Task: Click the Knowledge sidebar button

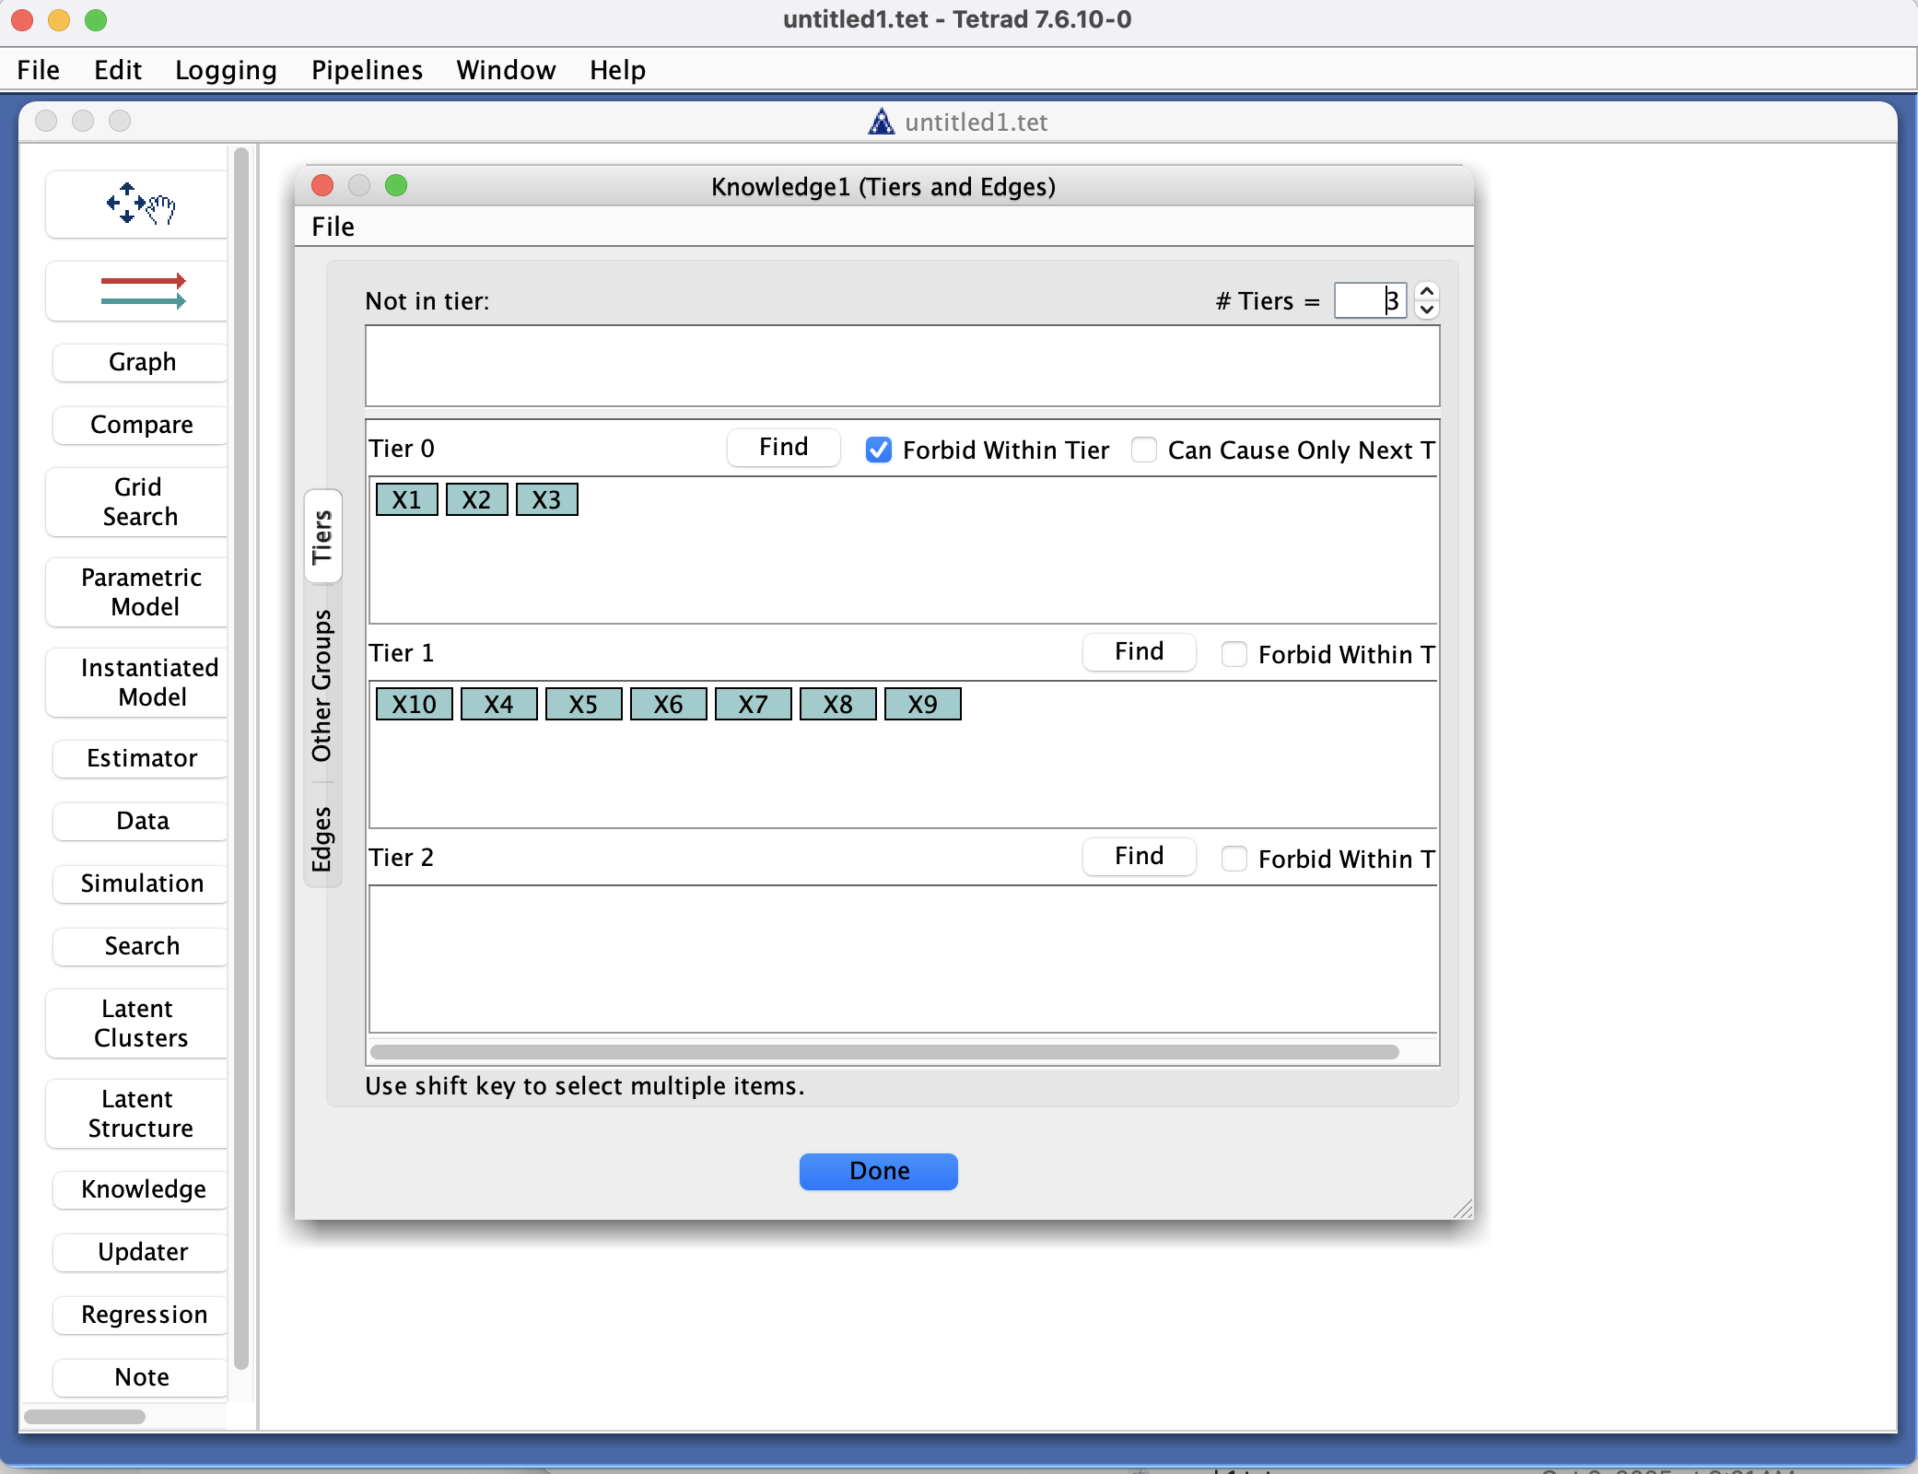Action: tap(141, 1189)
